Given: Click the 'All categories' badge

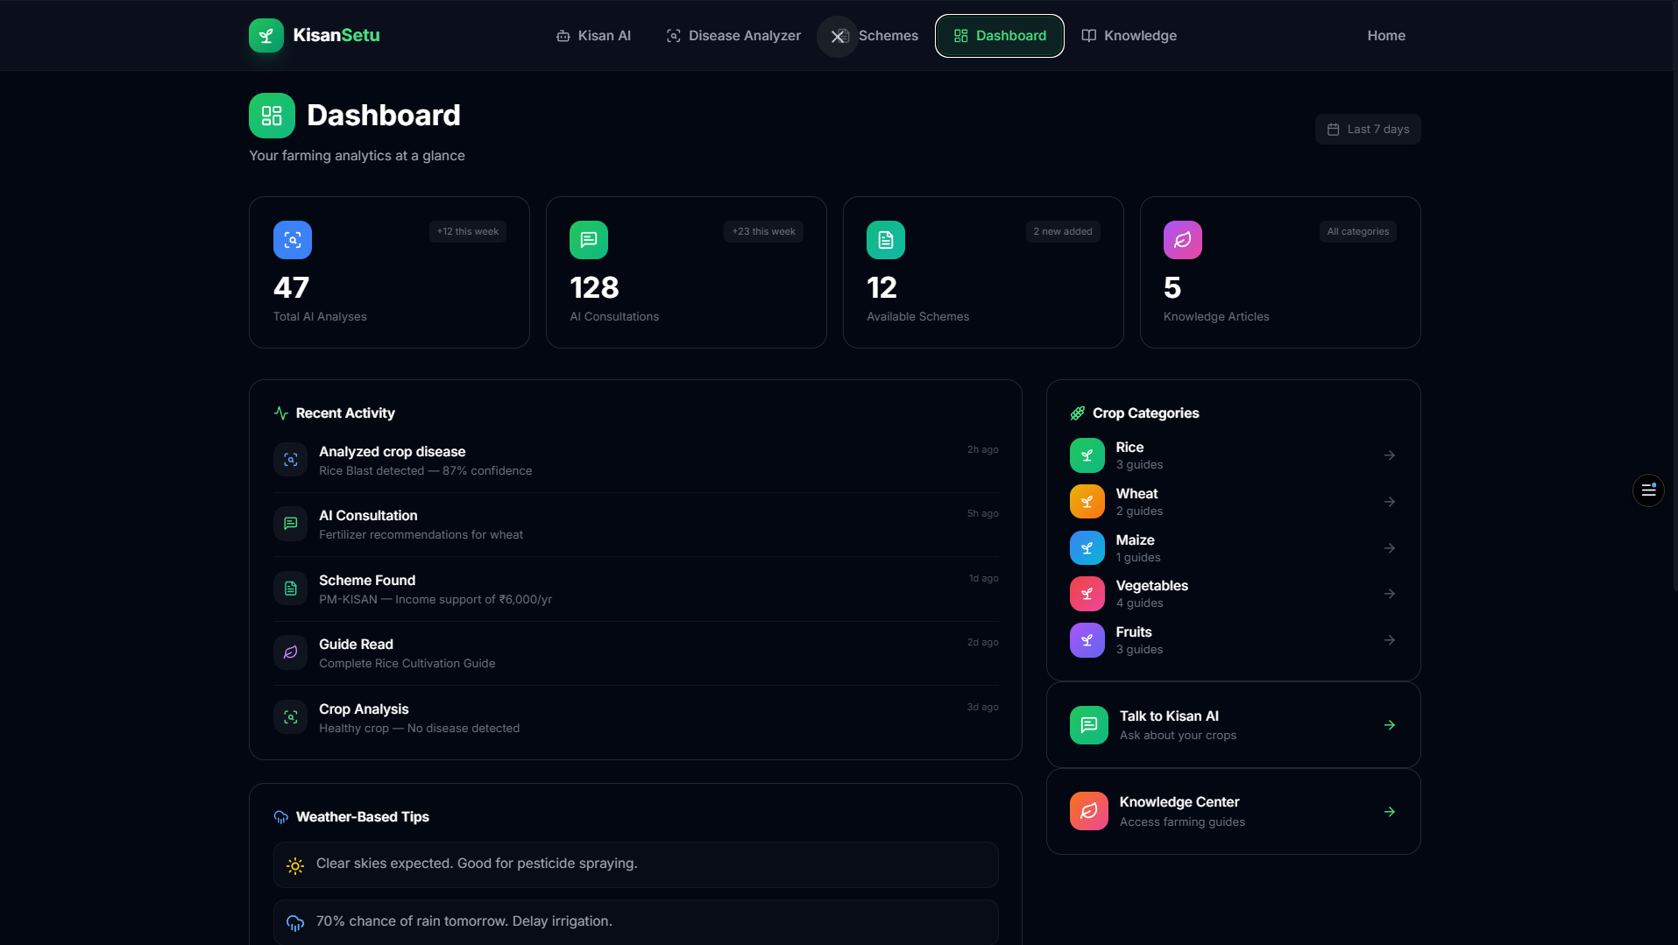Looking at the screenshot, I should coord(1358,231).
